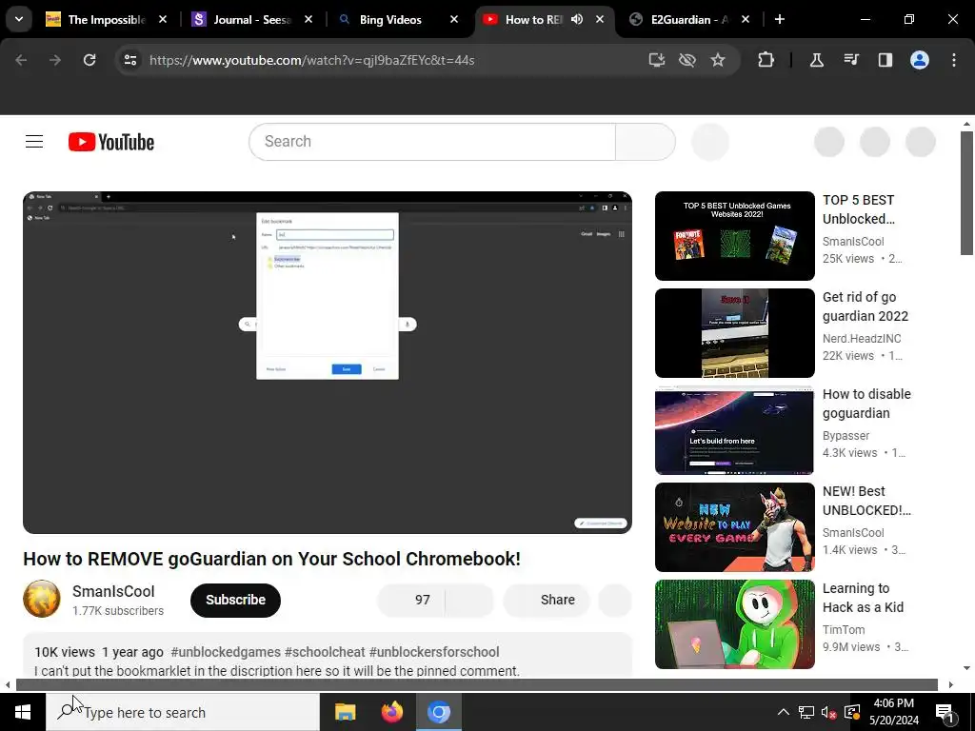
Task: Go to YouTube home via logo
Action: 111,142
